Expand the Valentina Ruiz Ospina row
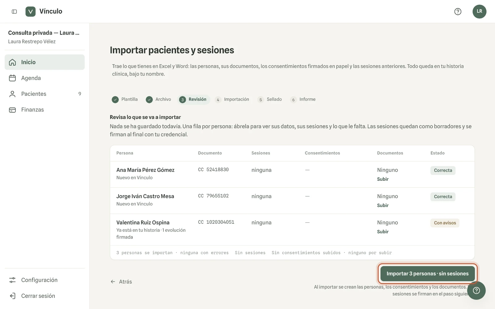 tap(292, 230)
